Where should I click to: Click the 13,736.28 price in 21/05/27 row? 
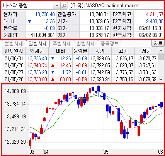pos(37,72)
